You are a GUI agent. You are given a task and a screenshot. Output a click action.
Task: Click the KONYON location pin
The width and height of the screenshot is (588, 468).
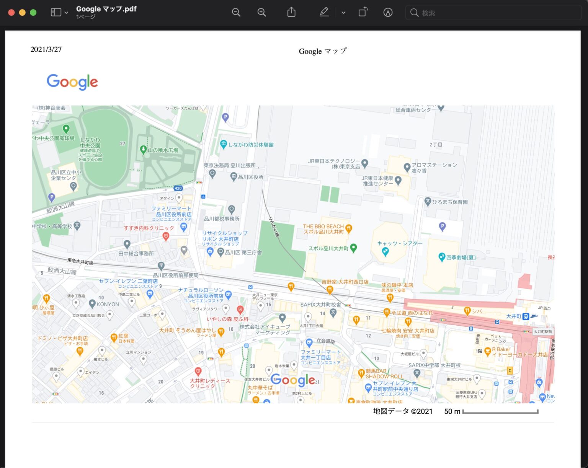[92, 304]
